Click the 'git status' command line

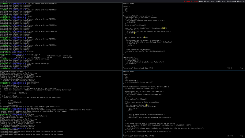pyautogui.click(x=18, y=84)
